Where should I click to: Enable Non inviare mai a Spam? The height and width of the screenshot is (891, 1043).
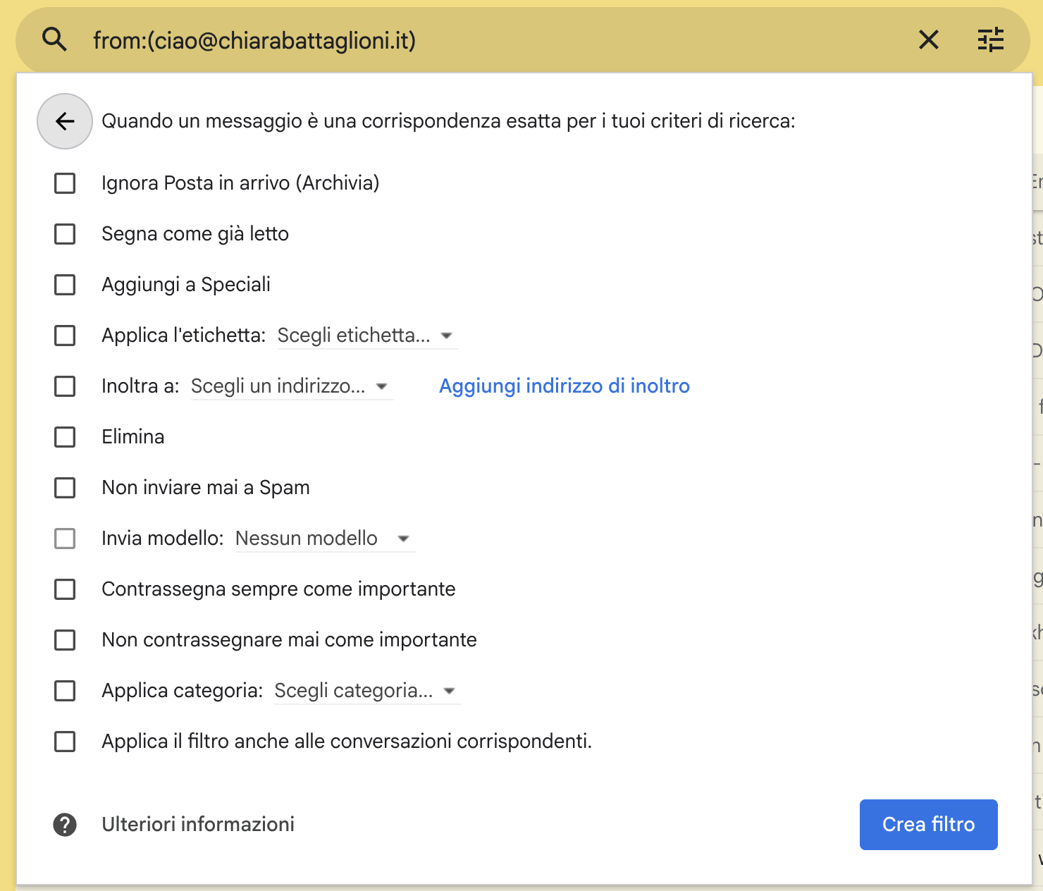pos(65,488)
